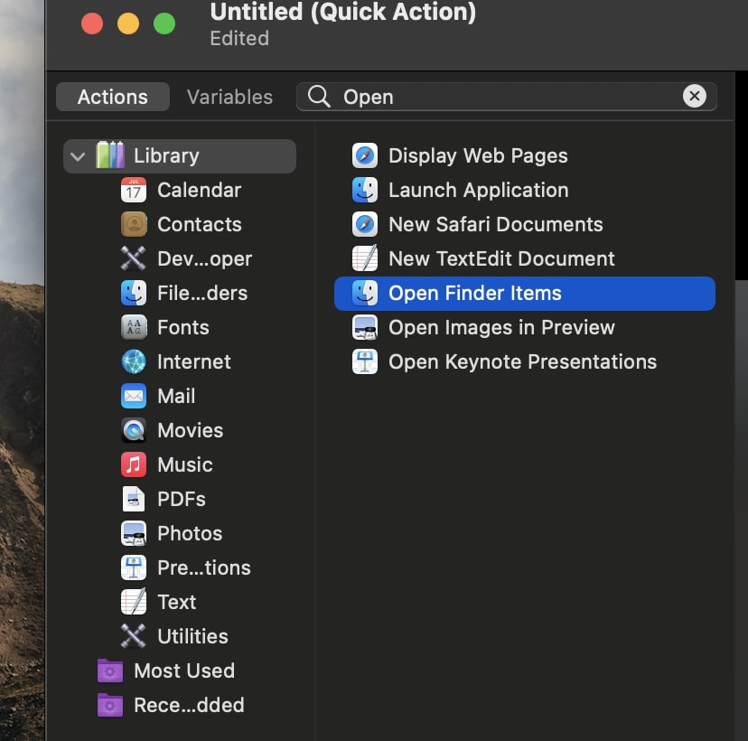Click Finder icon beside Open Finder Items

click(x=365, y=293)
